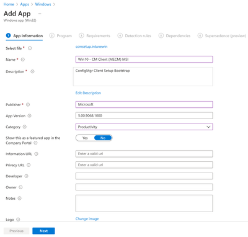Click info icon next to Category label
The width and height of the screenshot is (248, 237).
tap(25, 127)
